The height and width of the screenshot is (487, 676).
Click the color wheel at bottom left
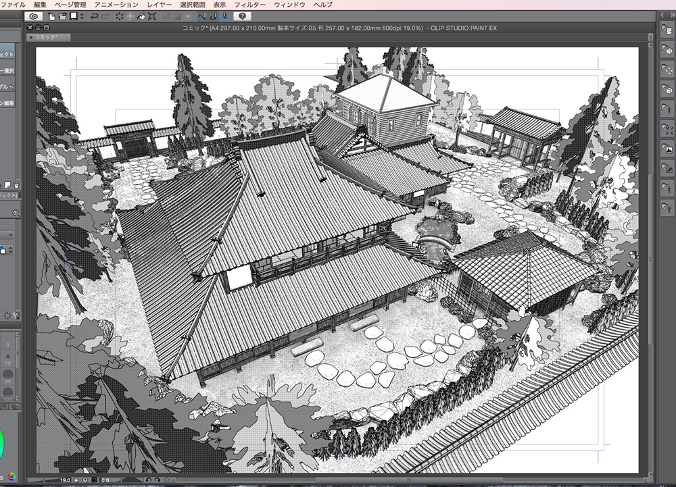point(10,476)
